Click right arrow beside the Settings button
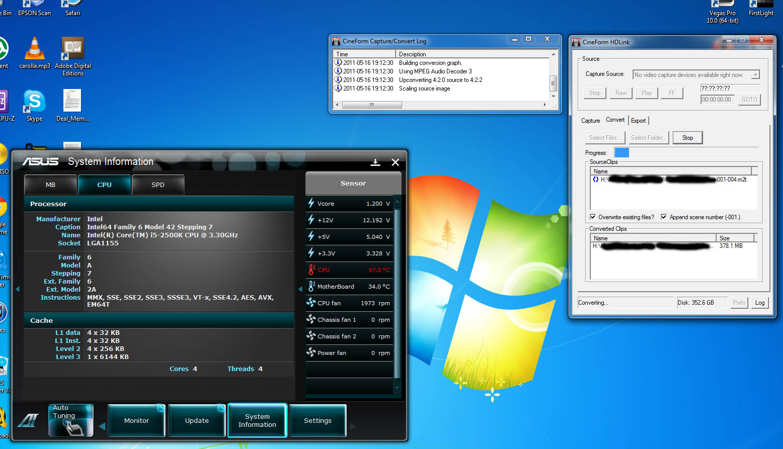This screenshot has height=449, width=783. click(353, 426)
